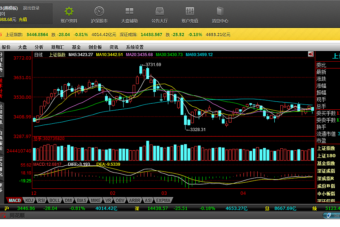This screenshot has width=340, height=227.
Task: Click the yellow 充值 link
Action: point(23,19)
